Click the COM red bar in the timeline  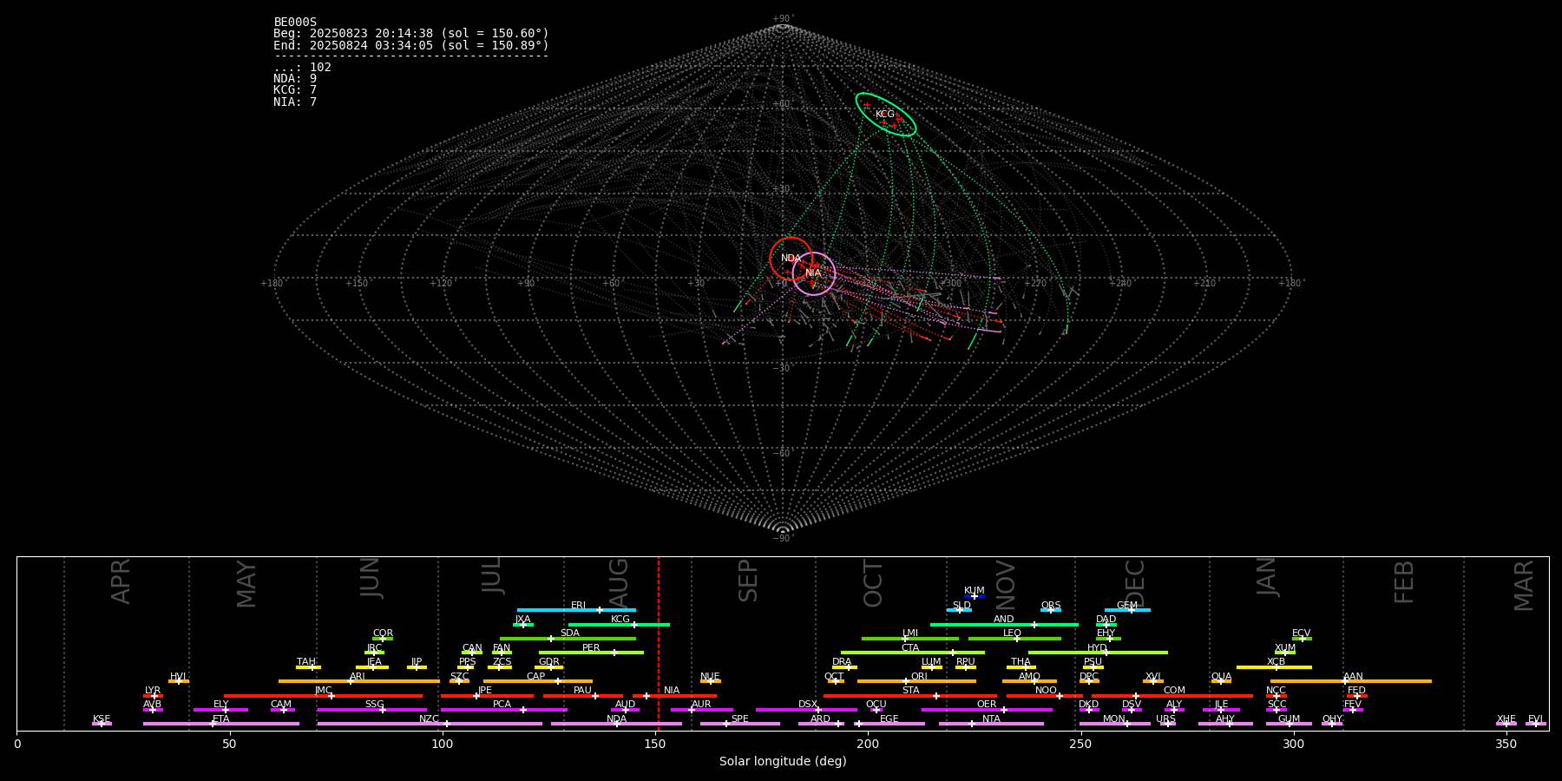(x=1172, y=696)
